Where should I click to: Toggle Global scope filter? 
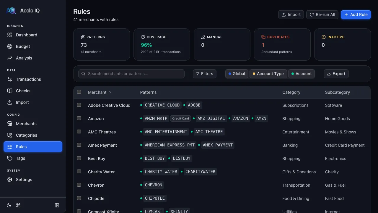[x=237, y=74]
